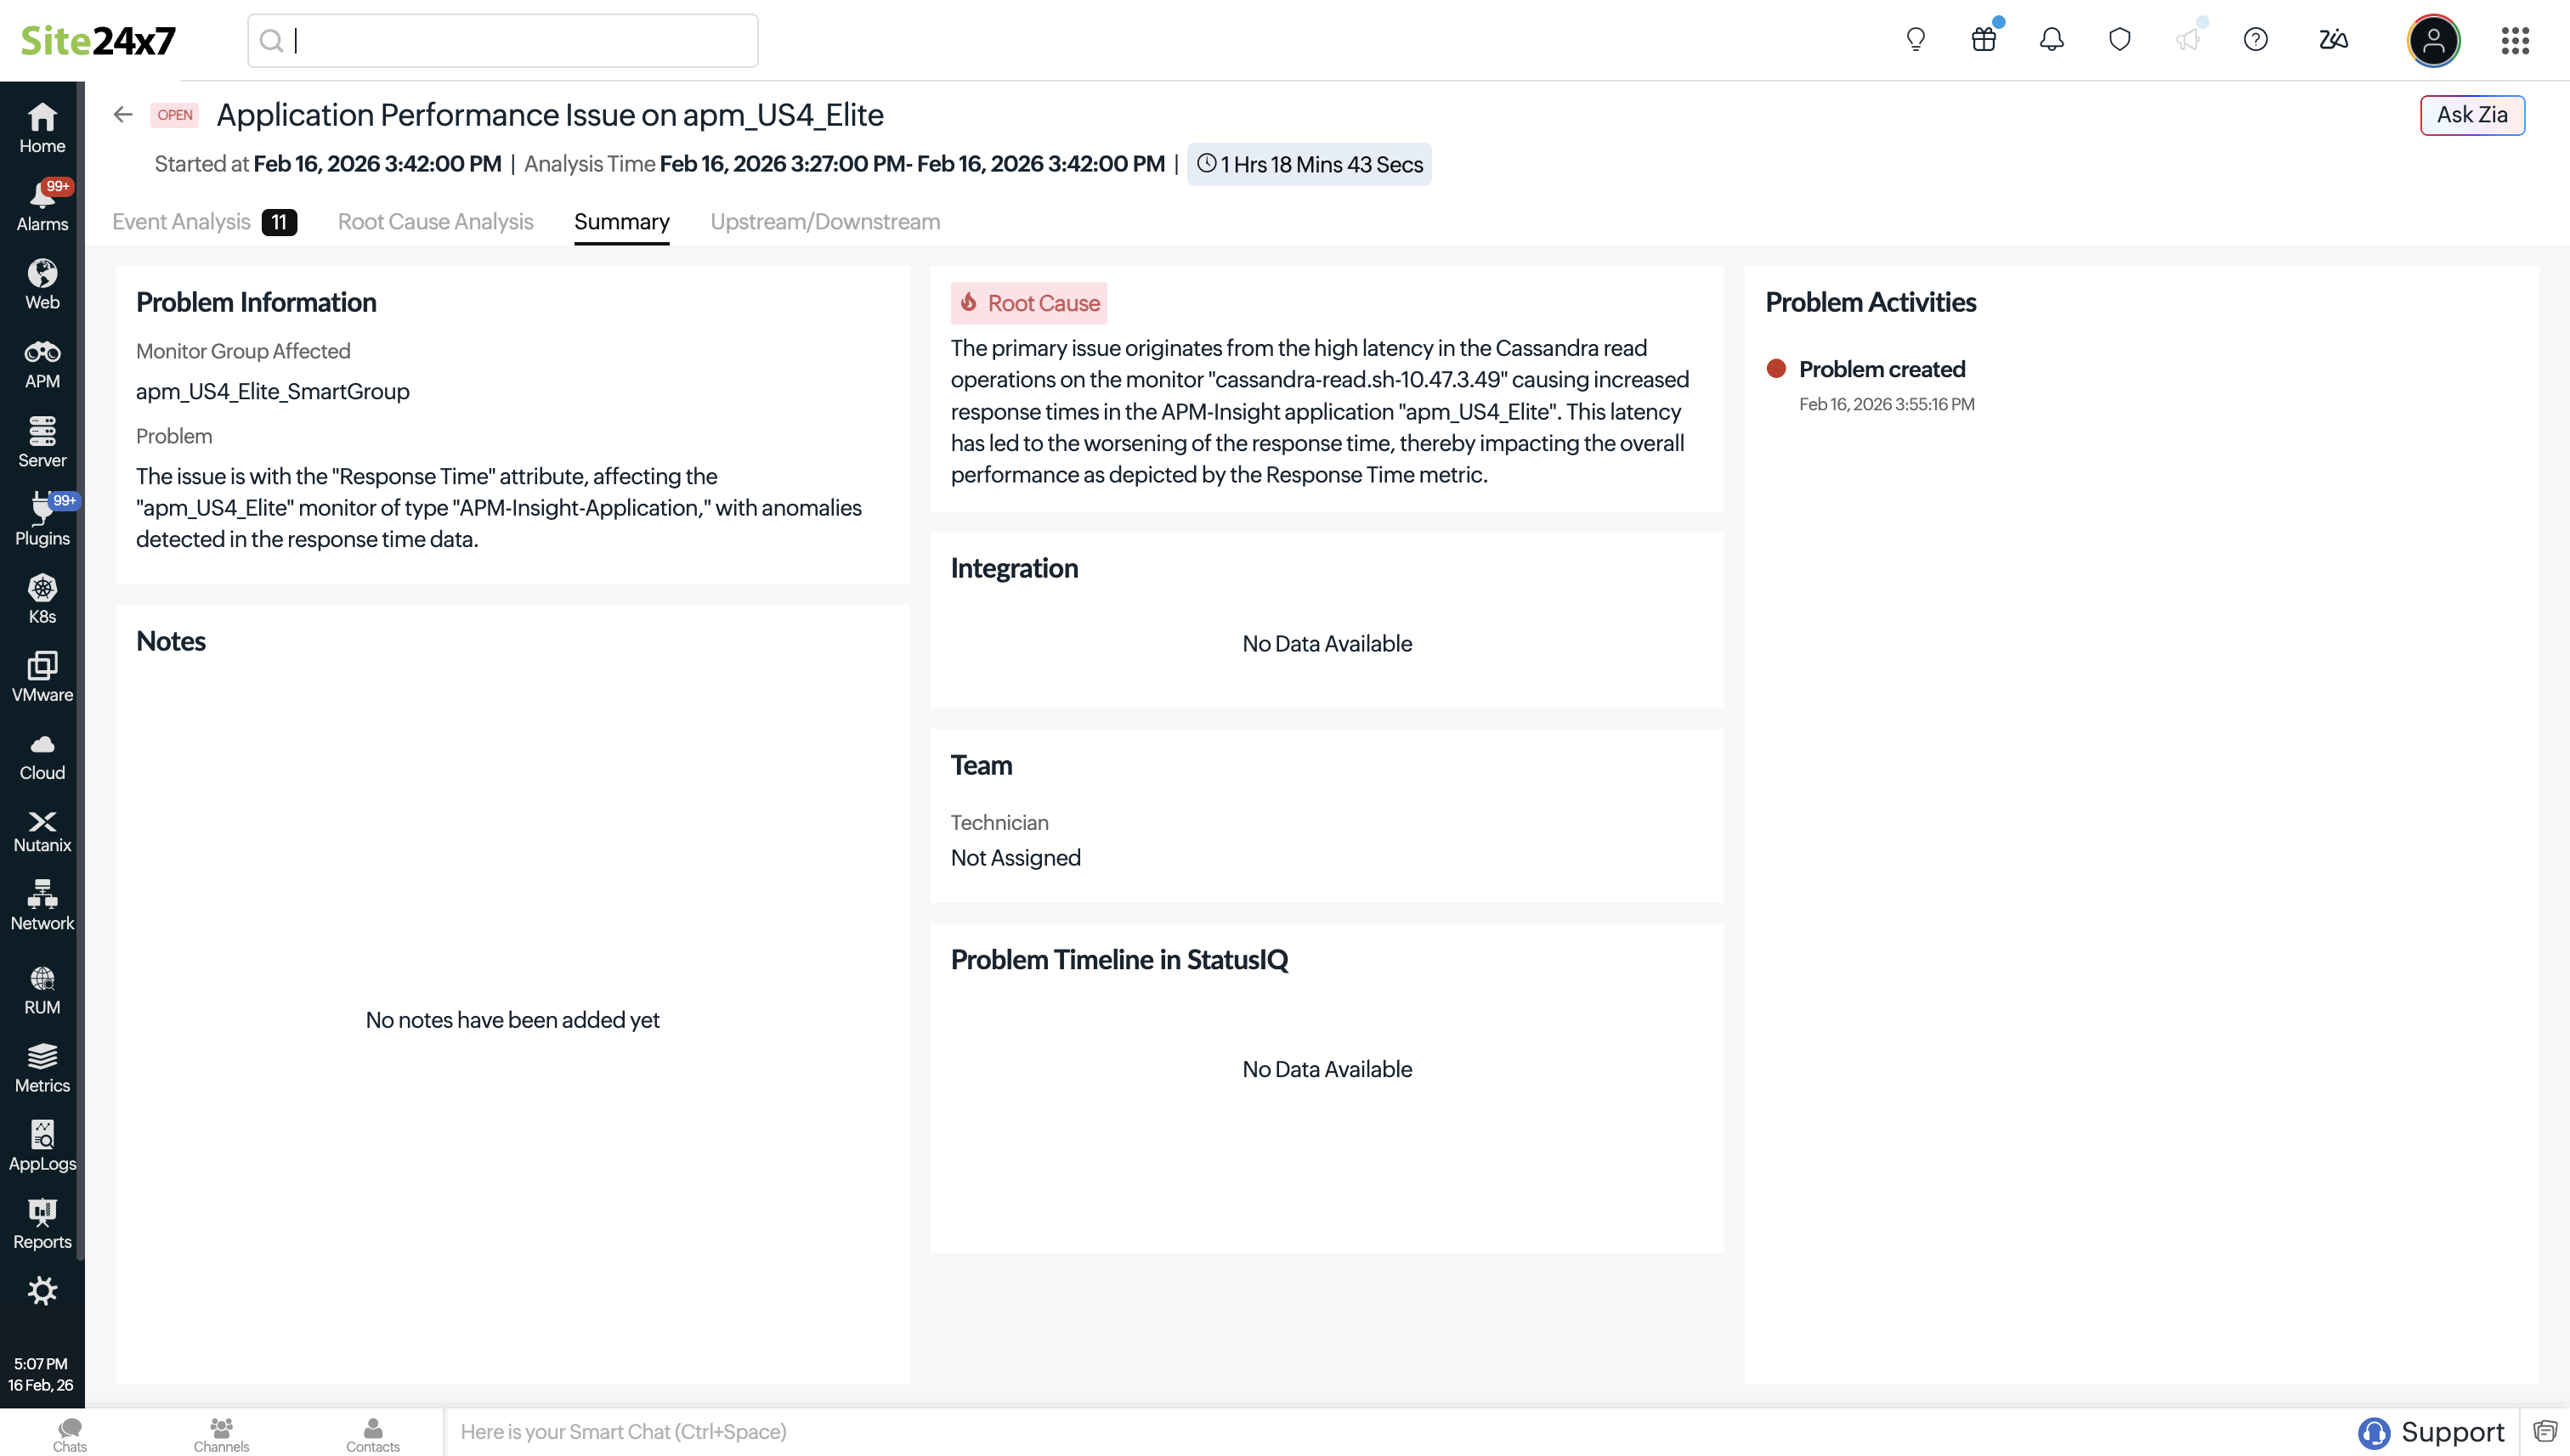The width and height of the screenshot is (2570, 1456).
Task: Switch to Event Analysis tab
Action: (181, 222)
